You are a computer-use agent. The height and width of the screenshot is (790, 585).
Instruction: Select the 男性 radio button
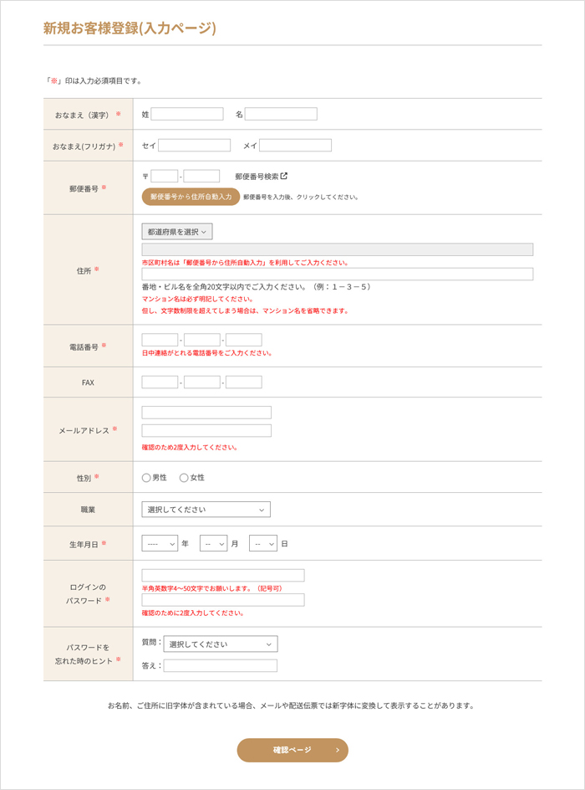146,478
